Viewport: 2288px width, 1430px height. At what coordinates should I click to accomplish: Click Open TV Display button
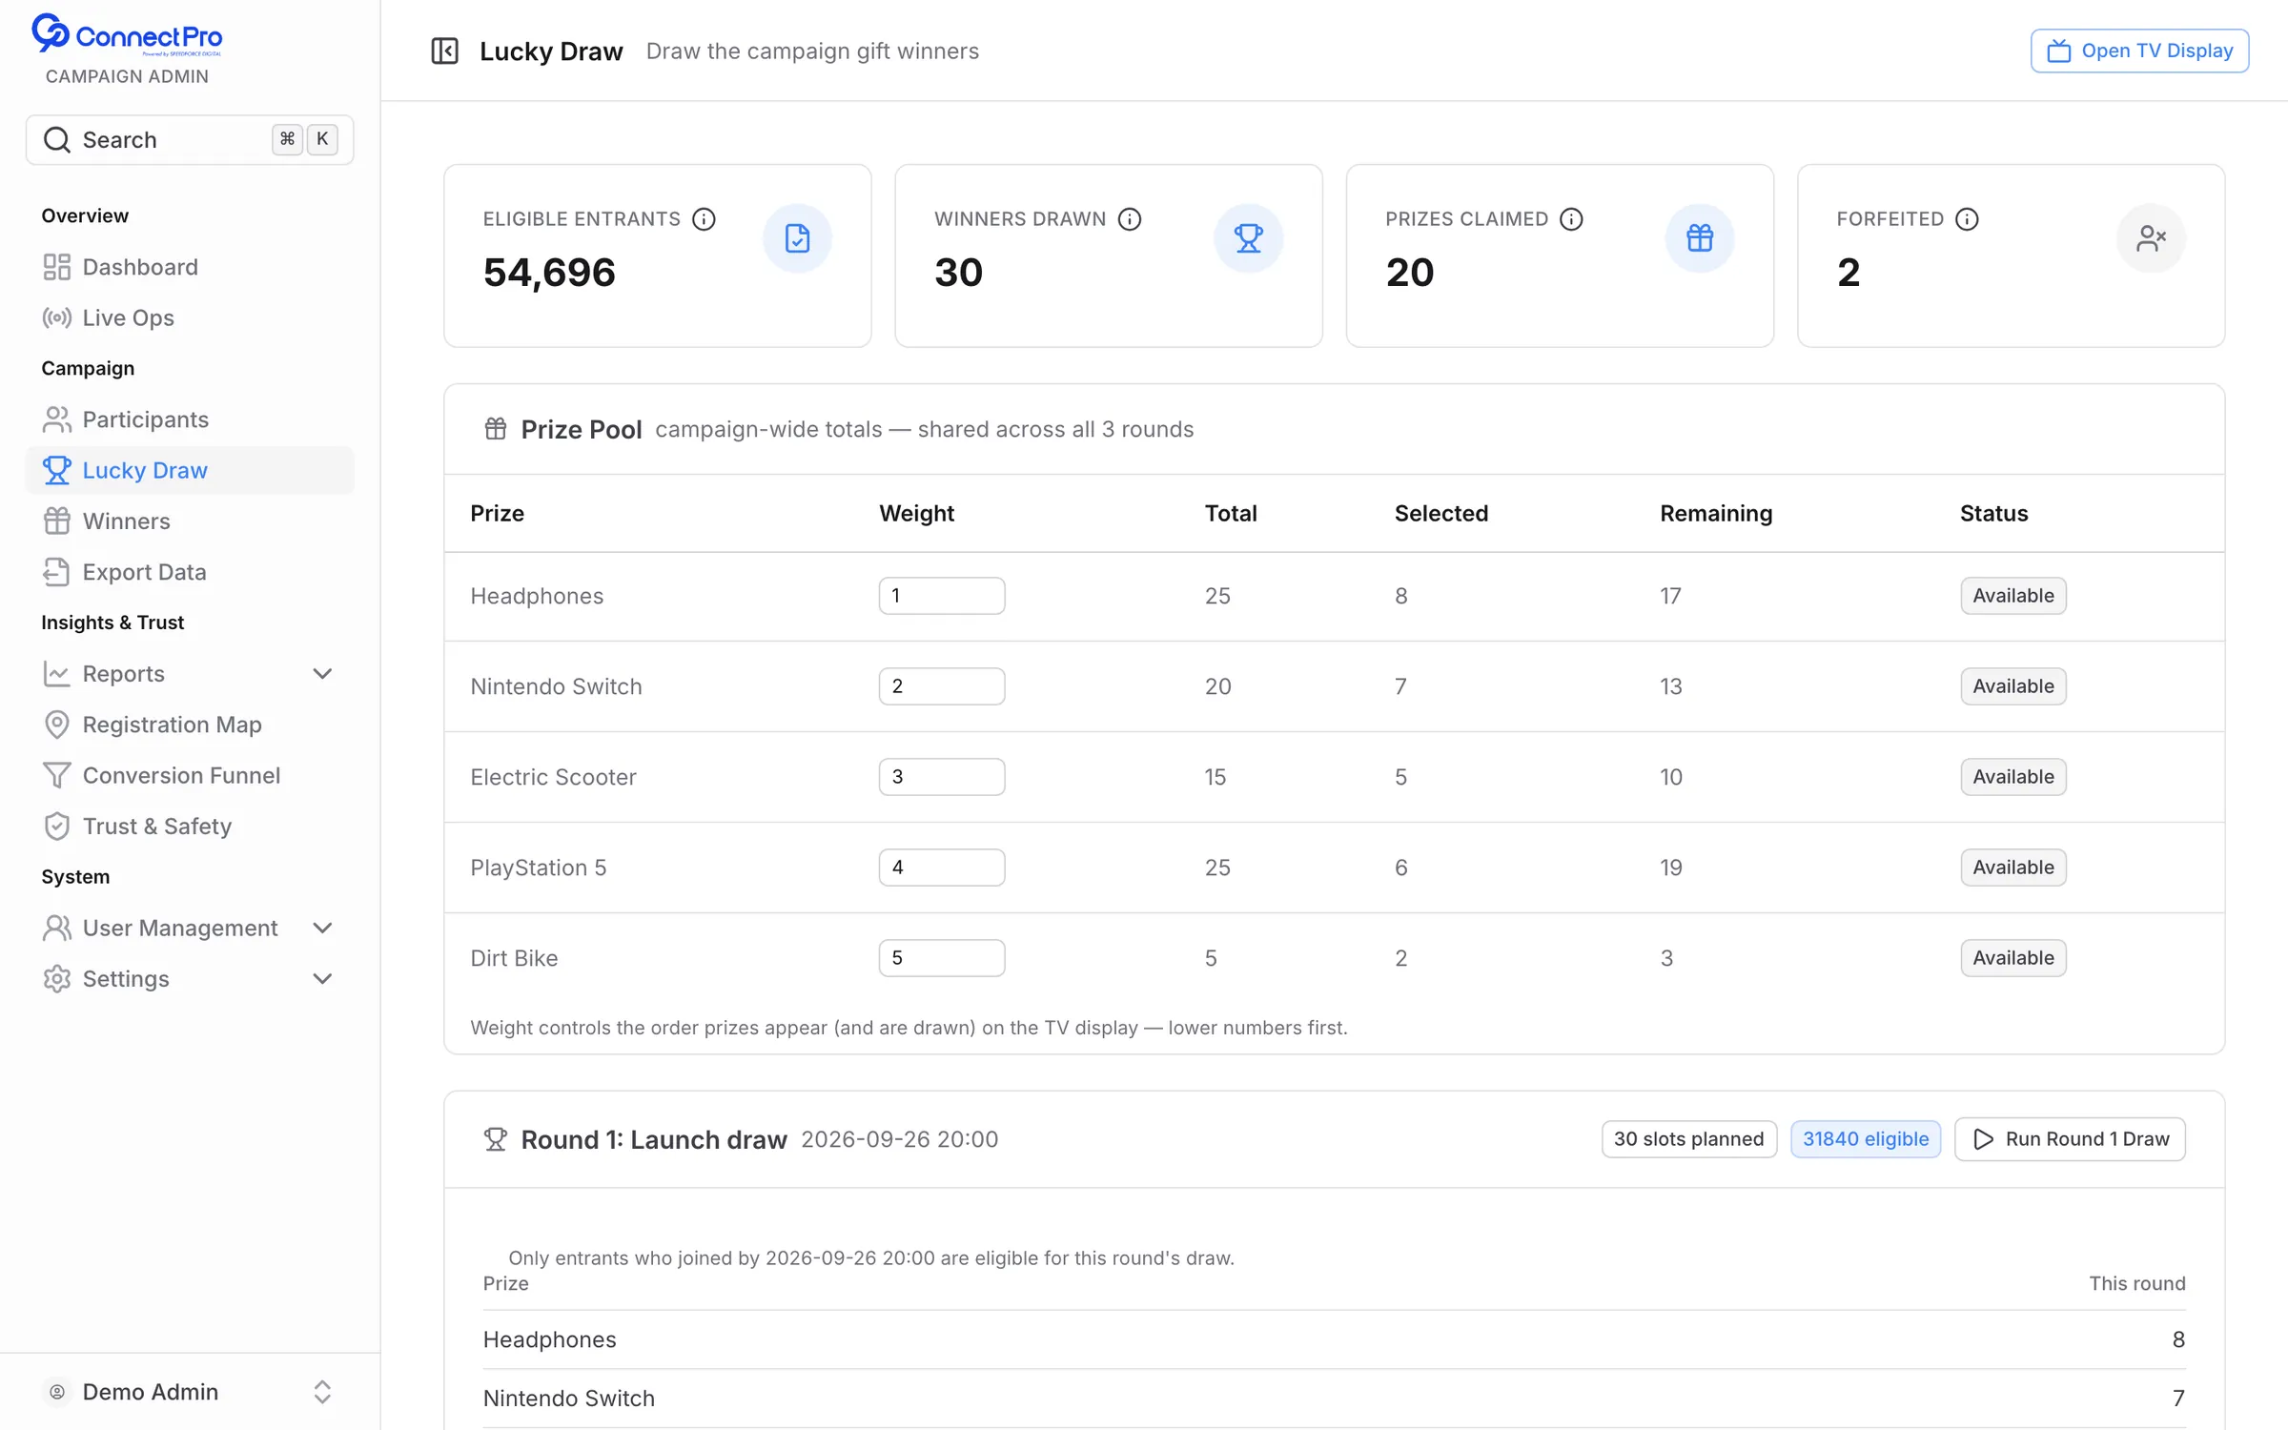tap(2139, 51)
